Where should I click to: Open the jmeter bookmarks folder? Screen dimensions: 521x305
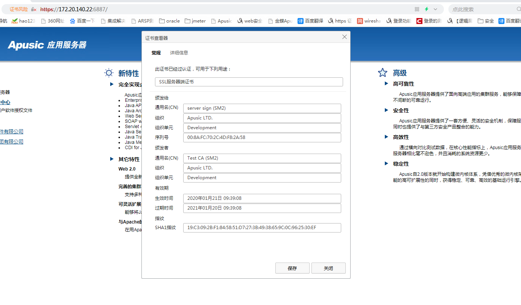pos(195,21)
